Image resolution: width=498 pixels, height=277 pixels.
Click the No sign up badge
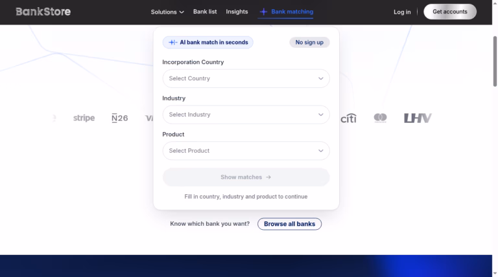pyautogui.click(x=309, y=43)
